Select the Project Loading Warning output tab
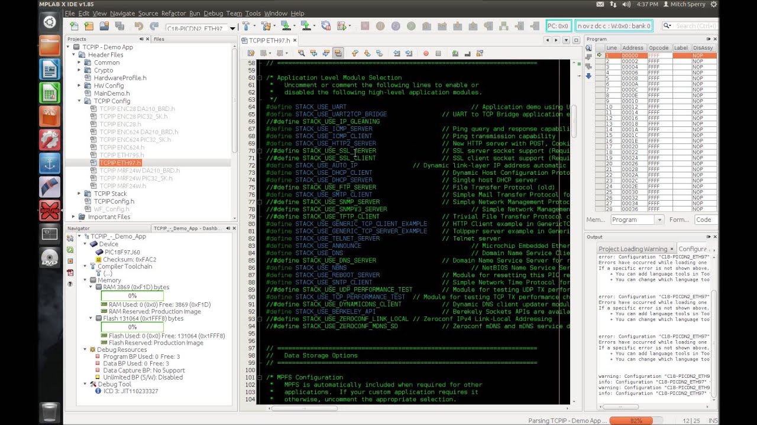 (635, 249)
